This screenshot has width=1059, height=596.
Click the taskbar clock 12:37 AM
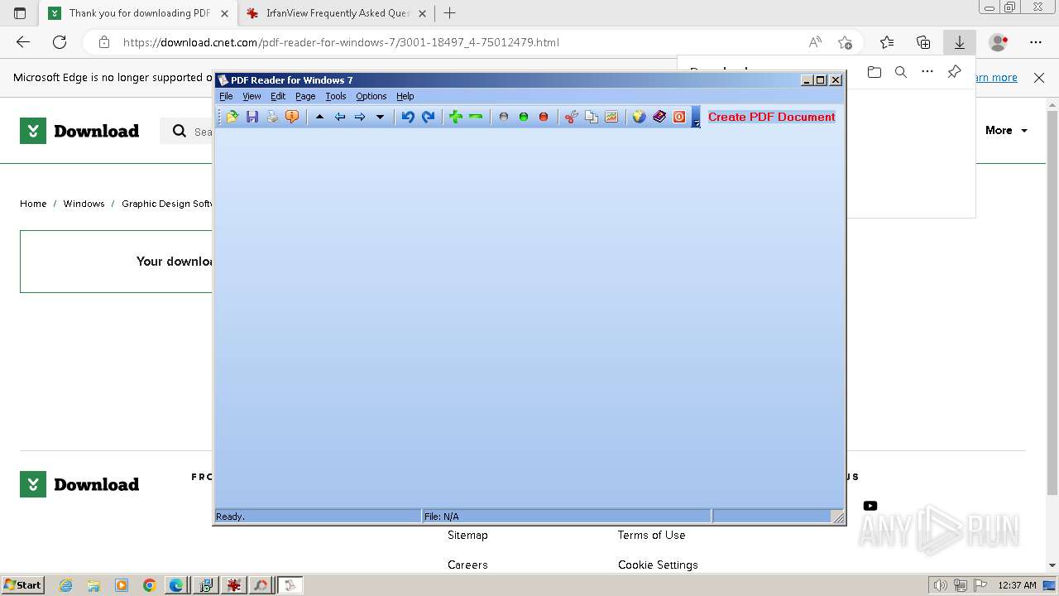click(x=1018, y=585)
